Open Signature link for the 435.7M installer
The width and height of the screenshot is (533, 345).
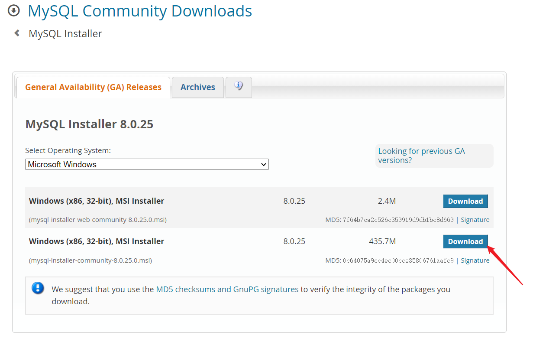click(475, 260)
